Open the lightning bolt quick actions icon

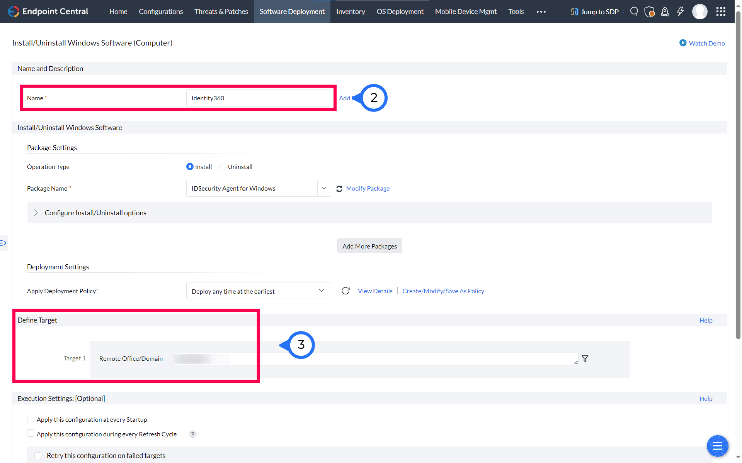click(x=680, y=12)
